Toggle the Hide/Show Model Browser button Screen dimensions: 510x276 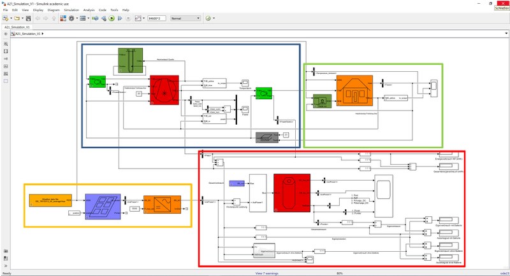(x=6, y=34)
